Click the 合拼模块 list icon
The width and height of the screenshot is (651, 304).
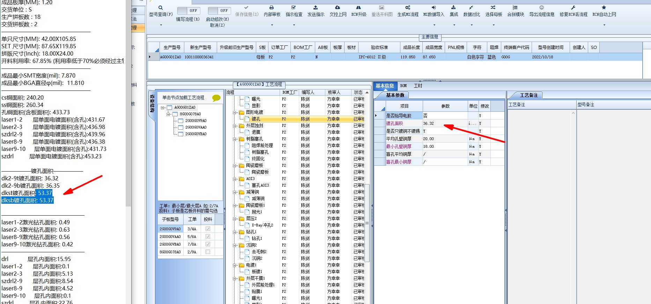515,7
